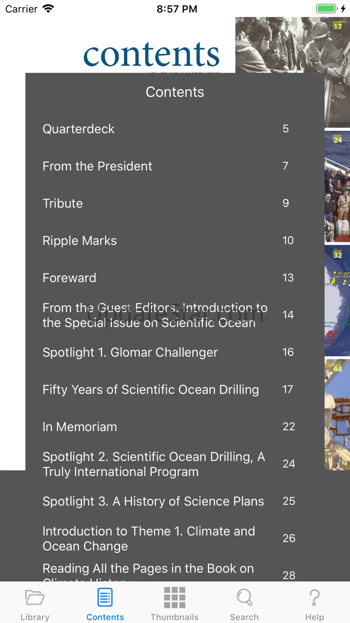The width and height of the screenshot is (350, 623).
Task: Open Spotlight 2 Truly International Program
Action: click(153, 464)
